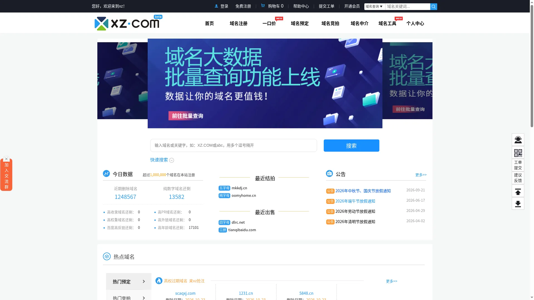Open the 2026年端午节放假通知 announcement
The image size is (534, 300).
pos(355,201)
